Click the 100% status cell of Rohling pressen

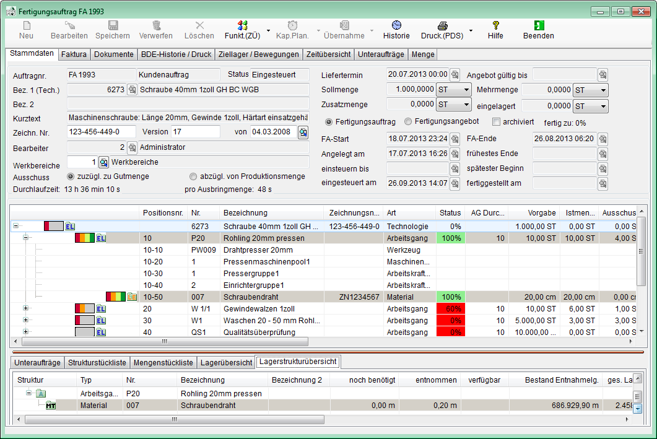450,238
